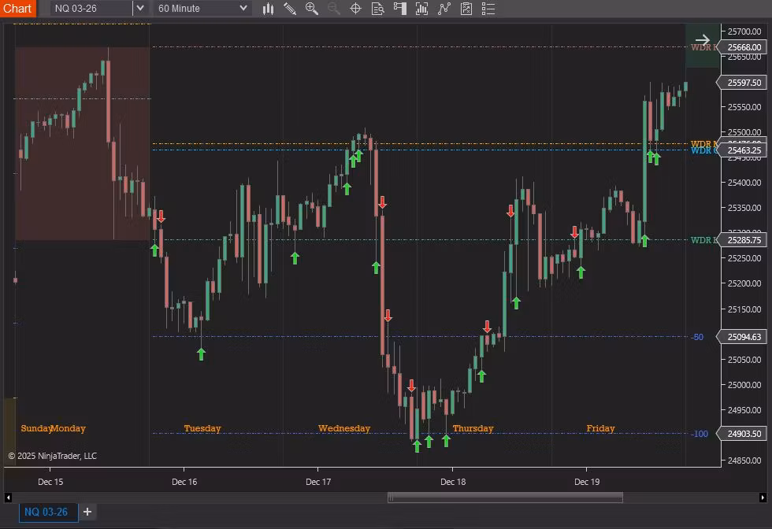772x529 pixels.
Task: Open the strategies icon
Action: [444, 9]
